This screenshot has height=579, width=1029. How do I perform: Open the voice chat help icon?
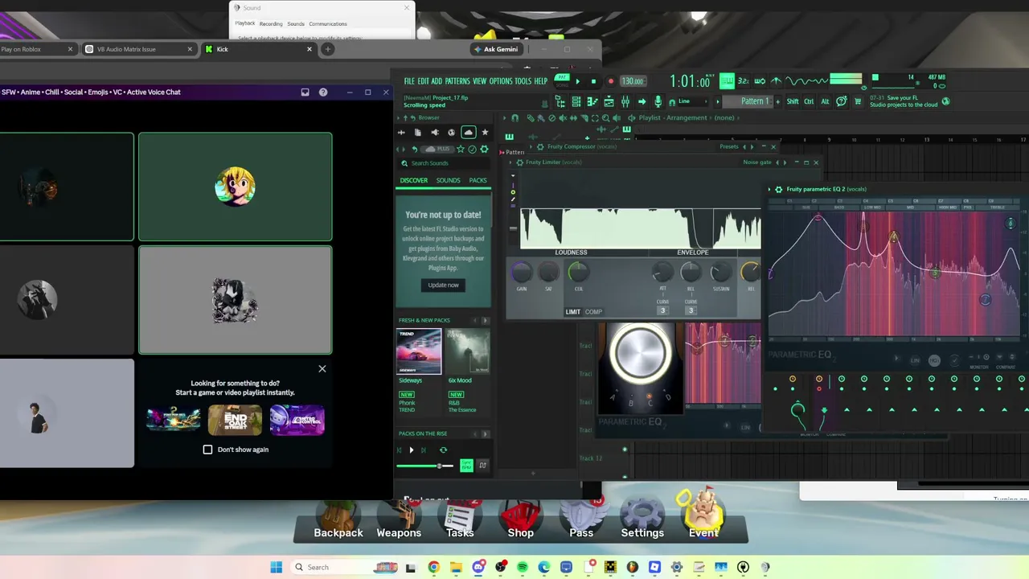coord(323,92)
